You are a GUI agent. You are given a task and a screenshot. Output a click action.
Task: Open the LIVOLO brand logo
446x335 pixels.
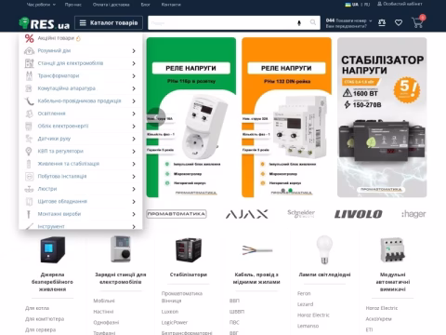click(x=359, y=214)
